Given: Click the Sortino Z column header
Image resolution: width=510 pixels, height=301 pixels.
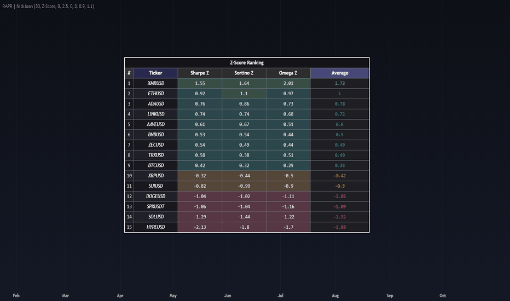Looking at the screenshot, I should [244, 73].
